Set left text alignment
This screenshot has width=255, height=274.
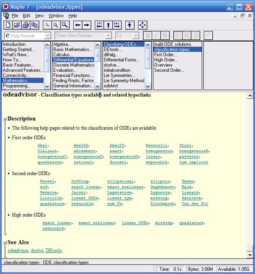pyautogui.click(x=178, y=36)
